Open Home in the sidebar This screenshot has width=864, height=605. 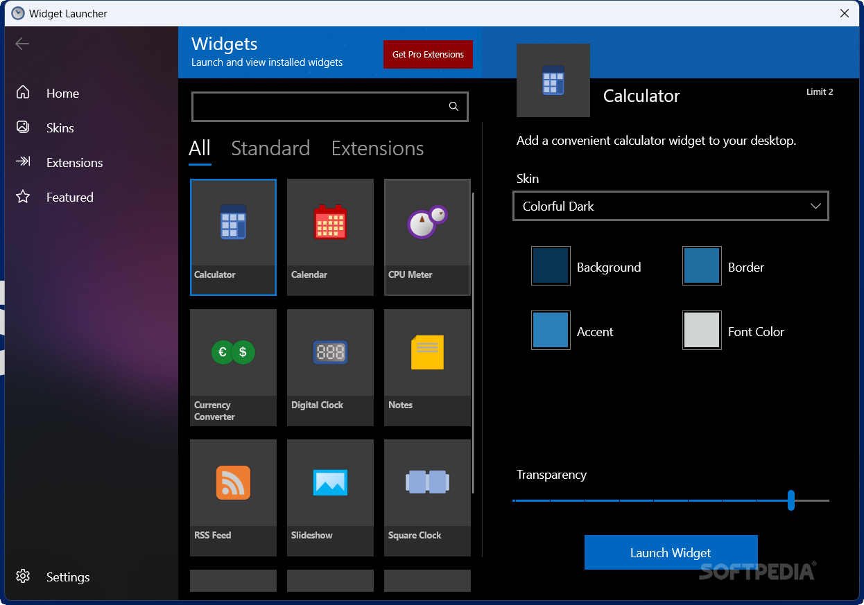pos(62,93)
